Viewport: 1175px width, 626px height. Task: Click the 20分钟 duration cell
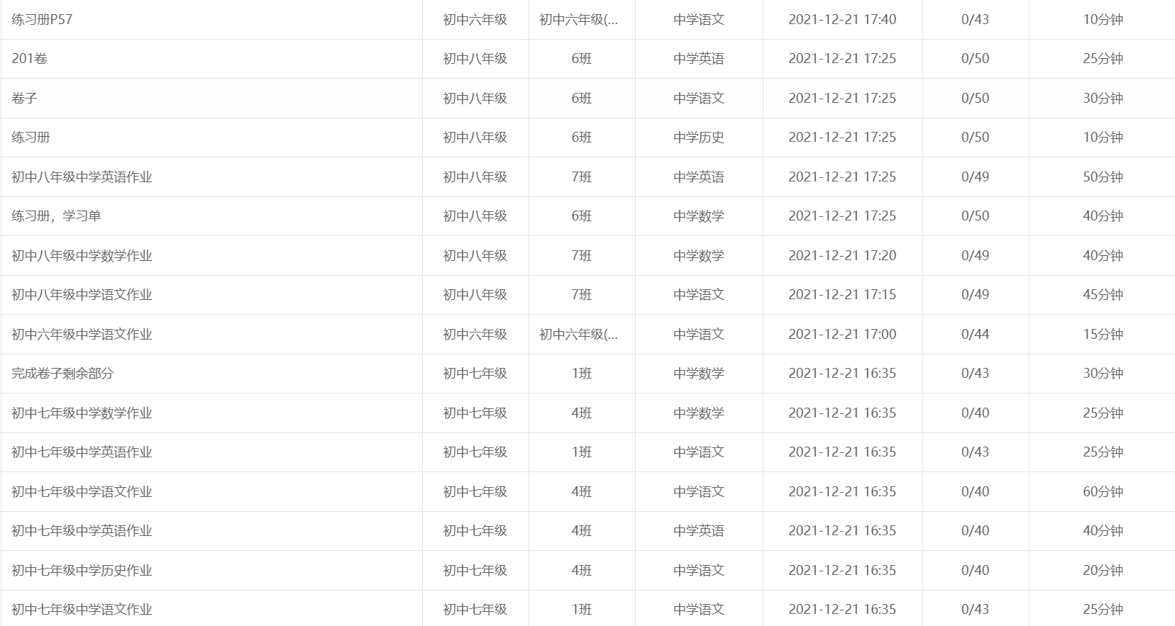coord(1103,571)
